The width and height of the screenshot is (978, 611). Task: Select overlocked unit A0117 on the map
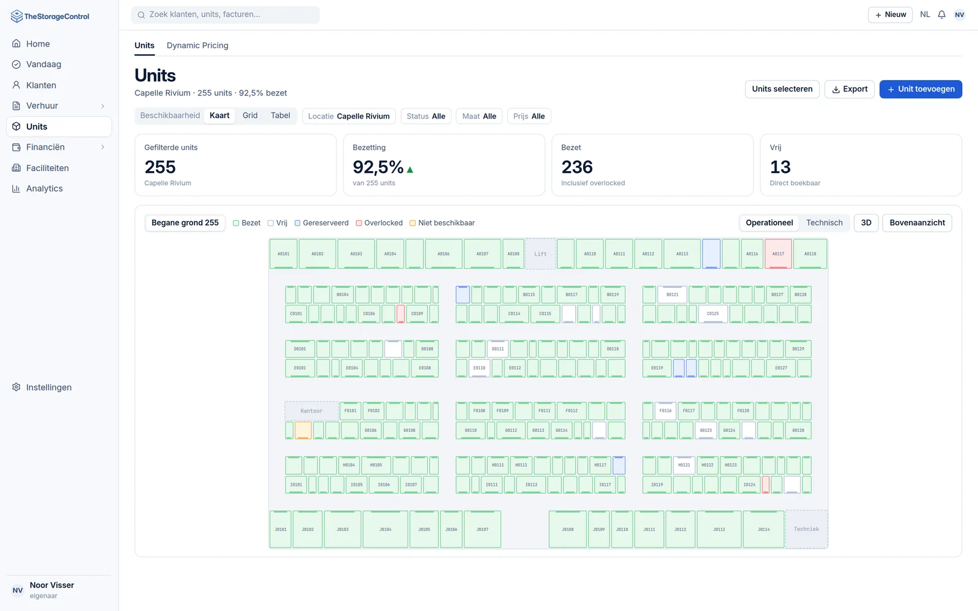(x=778, y=254)
